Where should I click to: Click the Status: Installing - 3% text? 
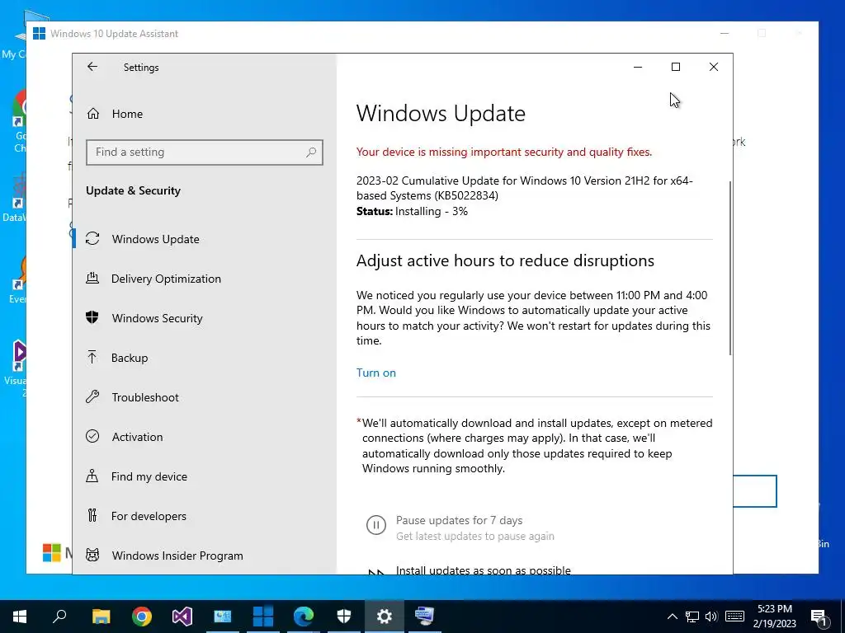tap(413, 211)
